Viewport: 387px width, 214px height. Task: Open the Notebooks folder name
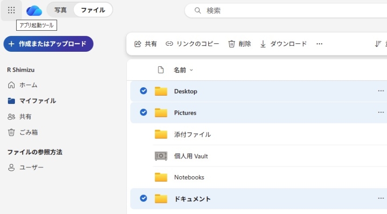189,177
